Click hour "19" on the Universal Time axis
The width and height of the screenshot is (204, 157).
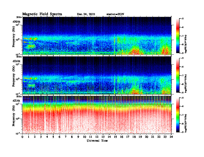click(140, 137)
